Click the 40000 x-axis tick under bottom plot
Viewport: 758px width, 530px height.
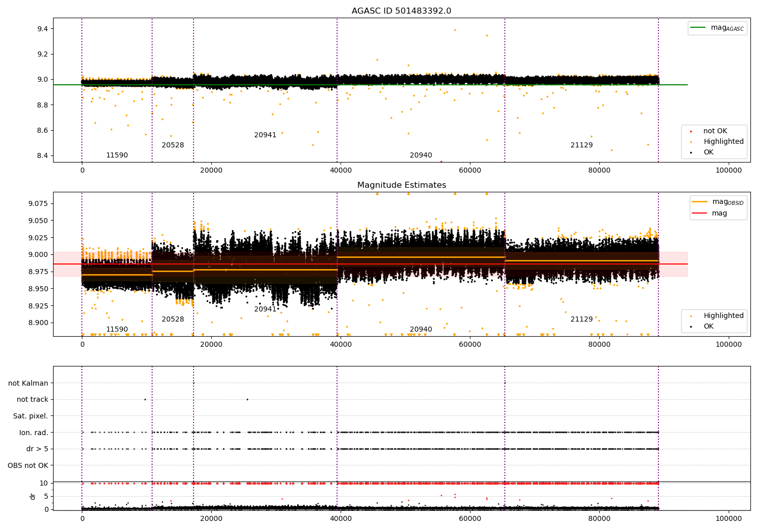pyautogui.click(x=341, y=519)
